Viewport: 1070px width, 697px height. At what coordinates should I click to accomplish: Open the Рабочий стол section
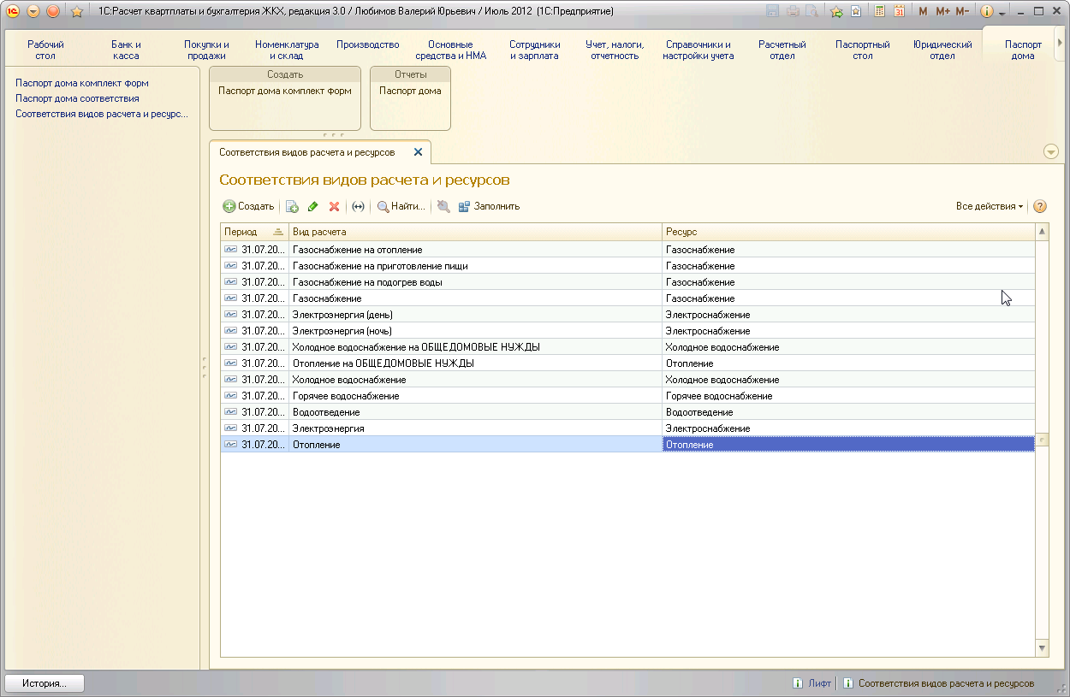(45, 50)
